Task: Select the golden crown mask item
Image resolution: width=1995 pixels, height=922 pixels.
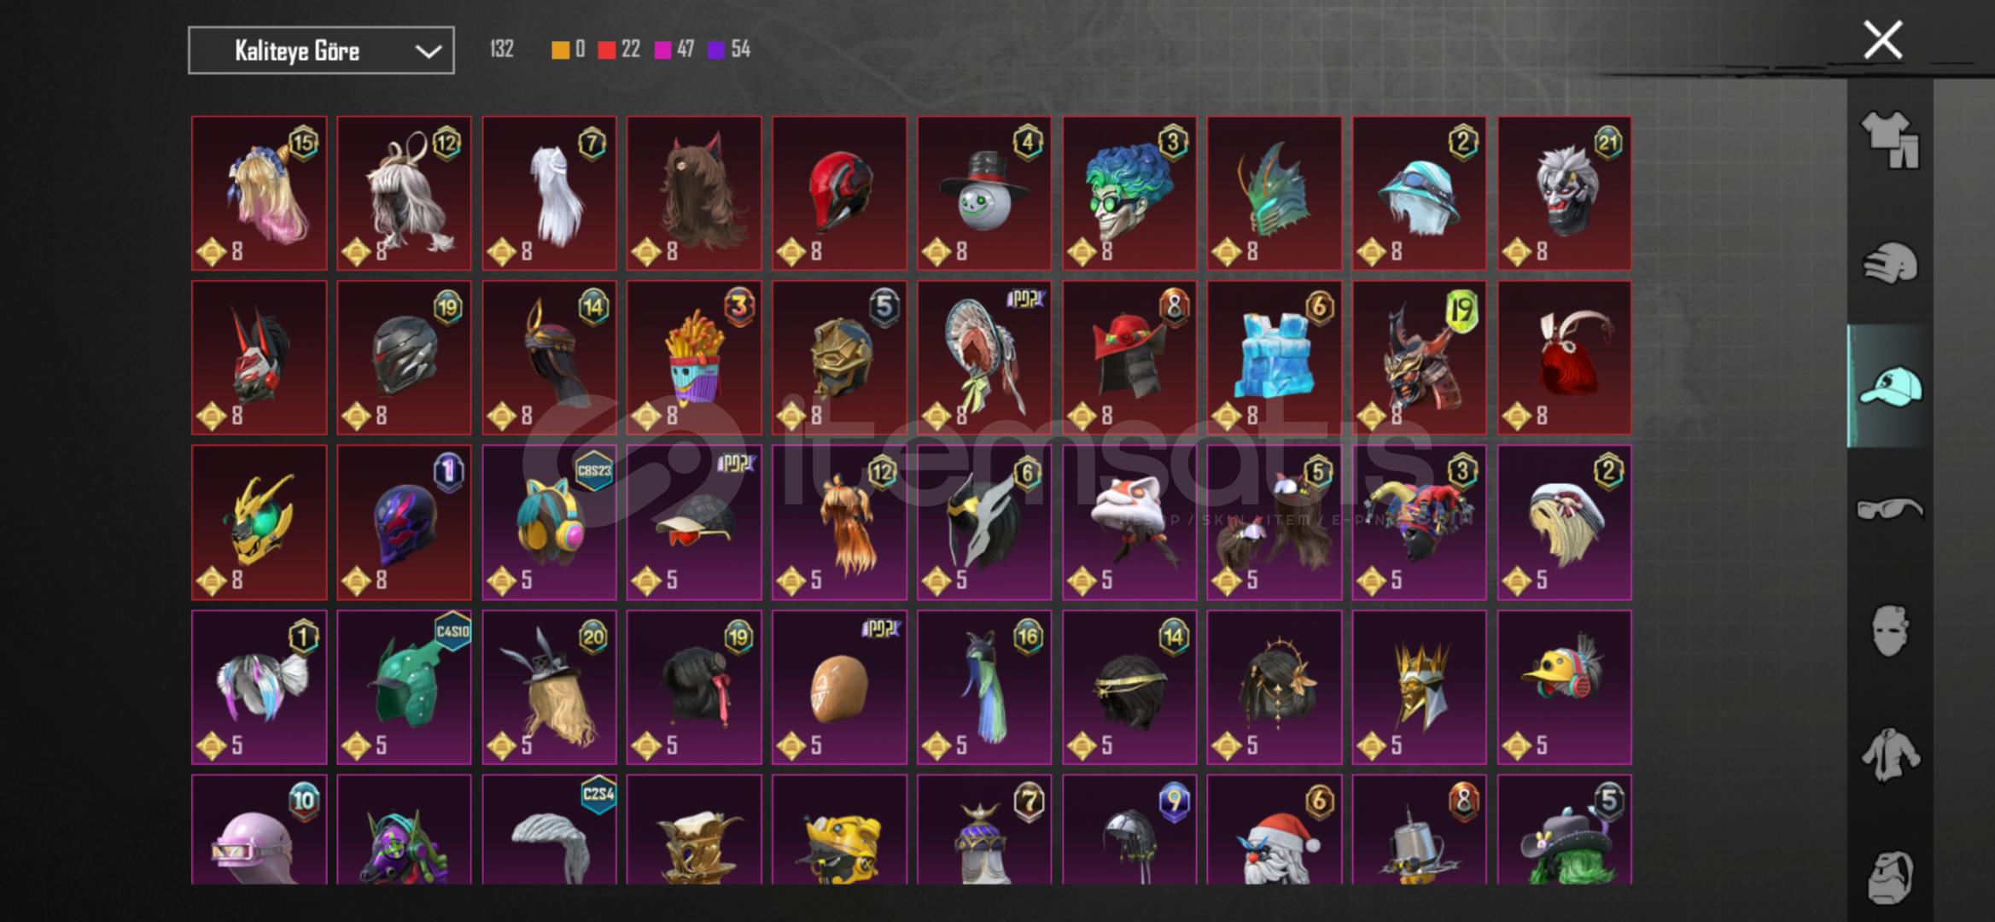Action: pyautogui.click(x=1419, y=687)
